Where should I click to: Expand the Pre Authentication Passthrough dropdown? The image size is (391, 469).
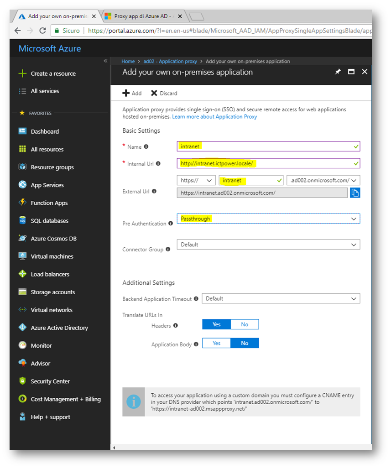(268, 219)
